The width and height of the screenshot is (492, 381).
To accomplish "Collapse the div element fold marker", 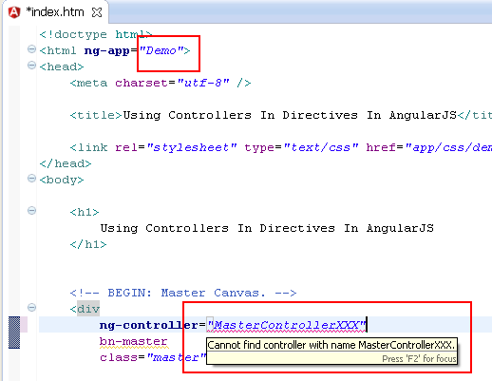I will pyautogui.click(x=31, y=308).
